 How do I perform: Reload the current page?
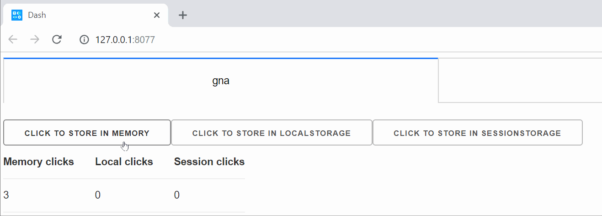click(57, 39)
